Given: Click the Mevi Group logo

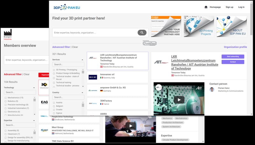Looking at the screenshot, I should [44, 130].
